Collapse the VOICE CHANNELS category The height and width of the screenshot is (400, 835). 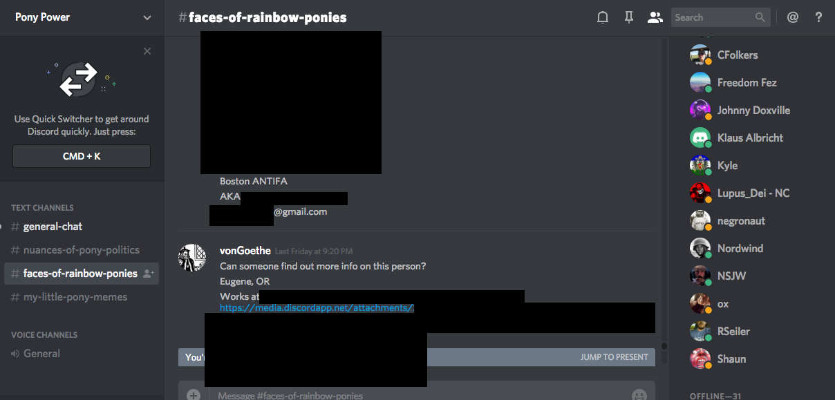[44, 334]
